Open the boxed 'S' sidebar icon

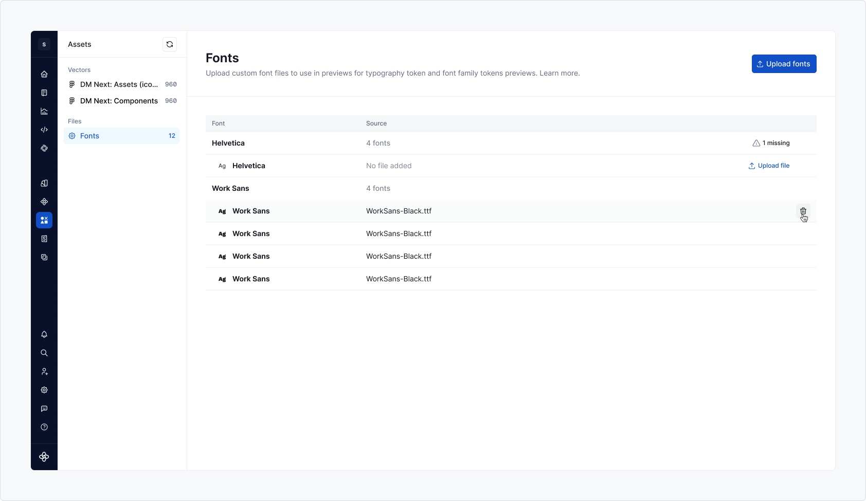44,239
